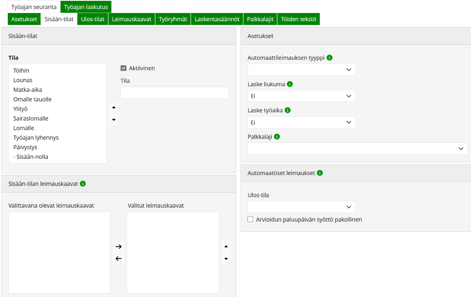The image size is (471, 297).
Task: Click right arrow to add leimauskaava
Action: (118, 246)
